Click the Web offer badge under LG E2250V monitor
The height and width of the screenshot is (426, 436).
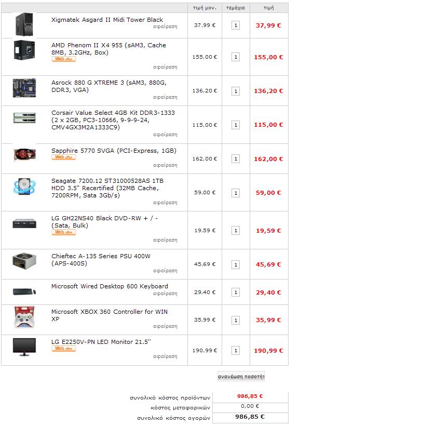pyautogui.click(x=64, y=349)
